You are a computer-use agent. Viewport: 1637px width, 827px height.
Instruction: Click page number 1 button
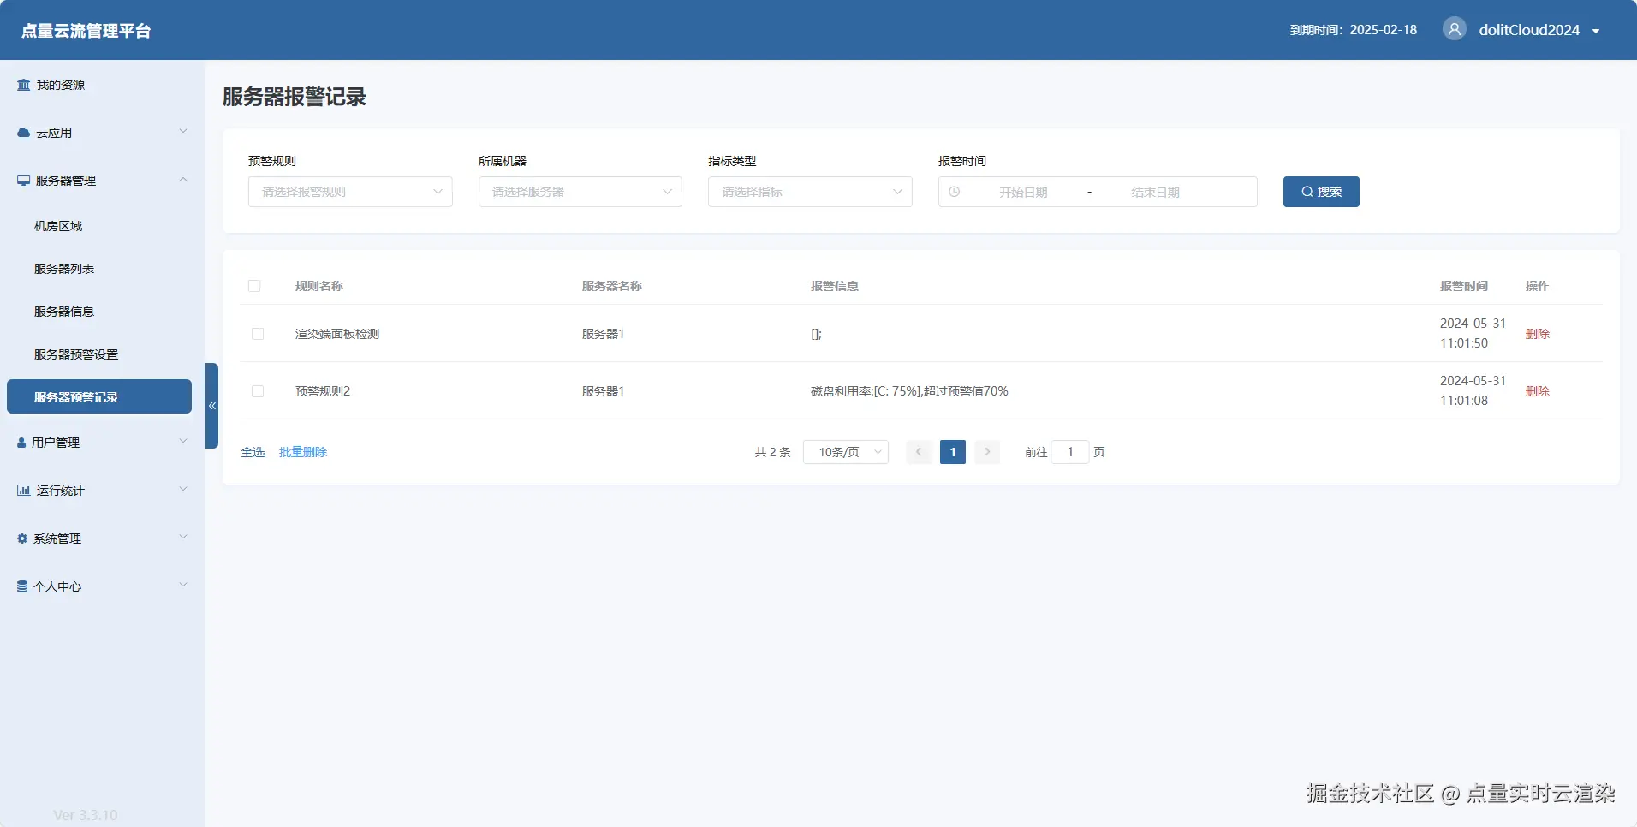pyautogui.click(x=953, y=452)
